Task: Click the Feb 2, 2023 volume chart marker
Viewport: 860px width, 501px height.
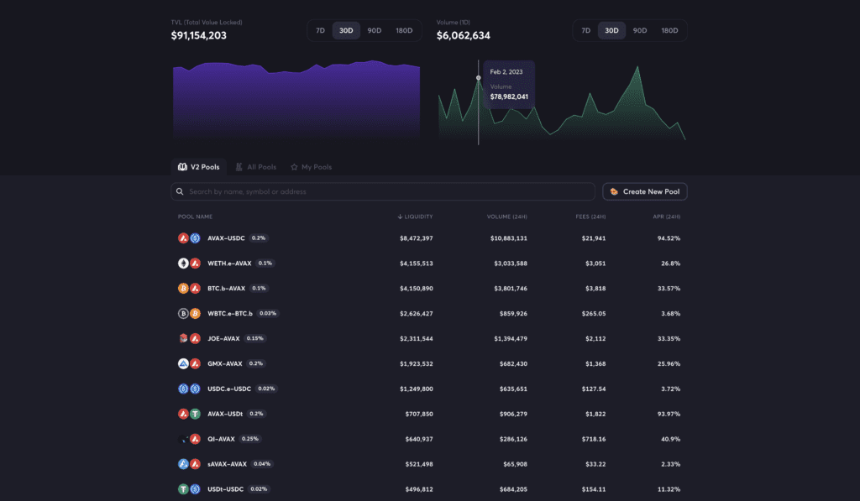Action: [x=478, y=78]
